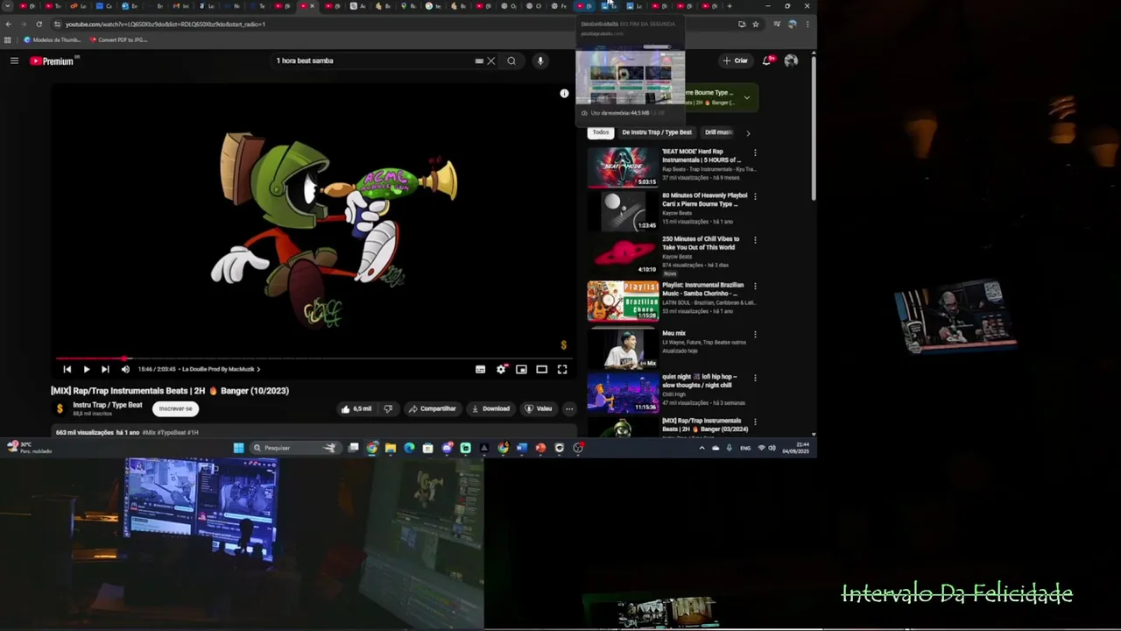This screenshot has height=631, width=1121.
Task: Expand the playlist panel chevron
Action: [x=746, y=97]
